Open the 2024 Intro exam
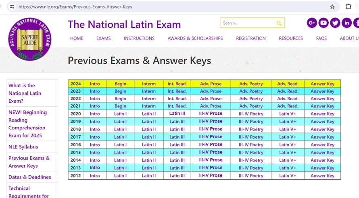The image size is (359, 198). tap(95, 84)
